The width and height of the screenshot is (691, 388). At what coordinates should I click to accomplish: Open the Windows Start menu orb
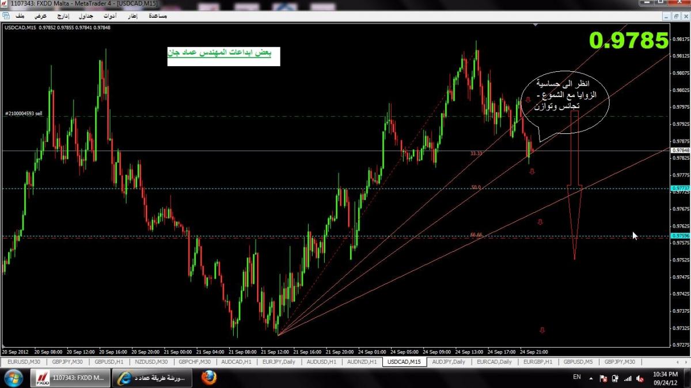coord(13,378)
